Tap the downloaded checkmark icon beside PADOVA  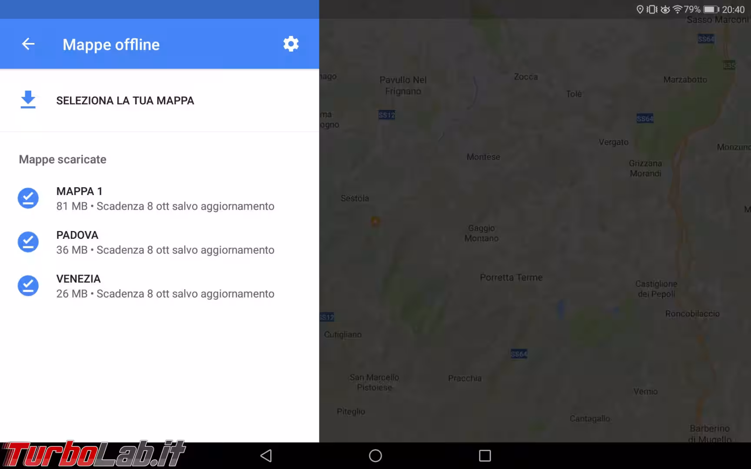pos(28,242)
